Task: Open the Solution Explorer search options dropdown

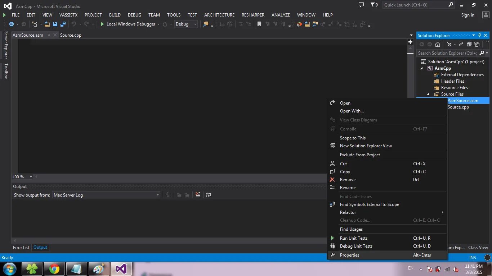Action: (x=487, y=53)
